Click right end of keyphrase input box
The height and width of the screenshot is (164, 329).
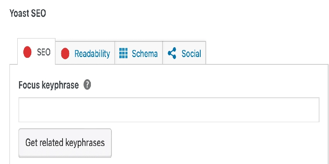tap(315, 109)
